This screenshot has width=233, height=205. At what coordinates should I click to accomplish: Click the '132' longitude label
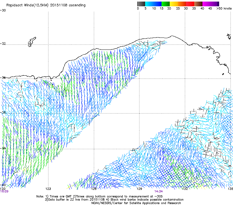pyautogui.click(x=185, y=189)
